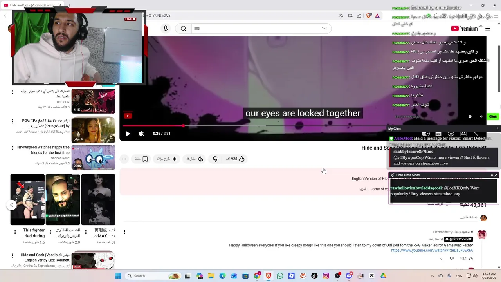The image size is (501, 282).
Task: Open the YouTube Premium home logo
Action: 464,29
